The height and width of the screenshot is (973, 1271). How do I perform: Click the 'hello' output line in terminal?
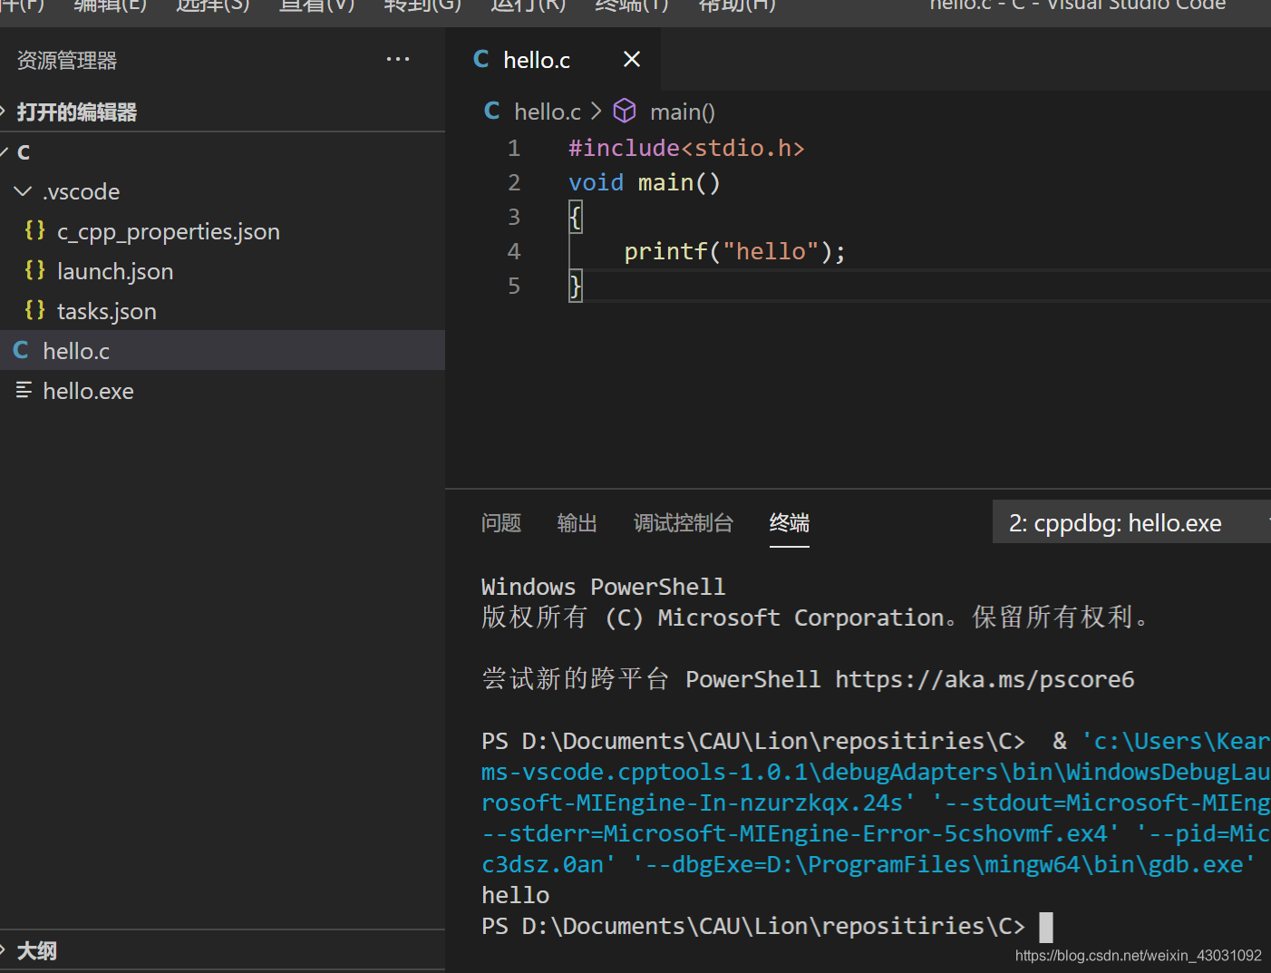tap(516, 895)
